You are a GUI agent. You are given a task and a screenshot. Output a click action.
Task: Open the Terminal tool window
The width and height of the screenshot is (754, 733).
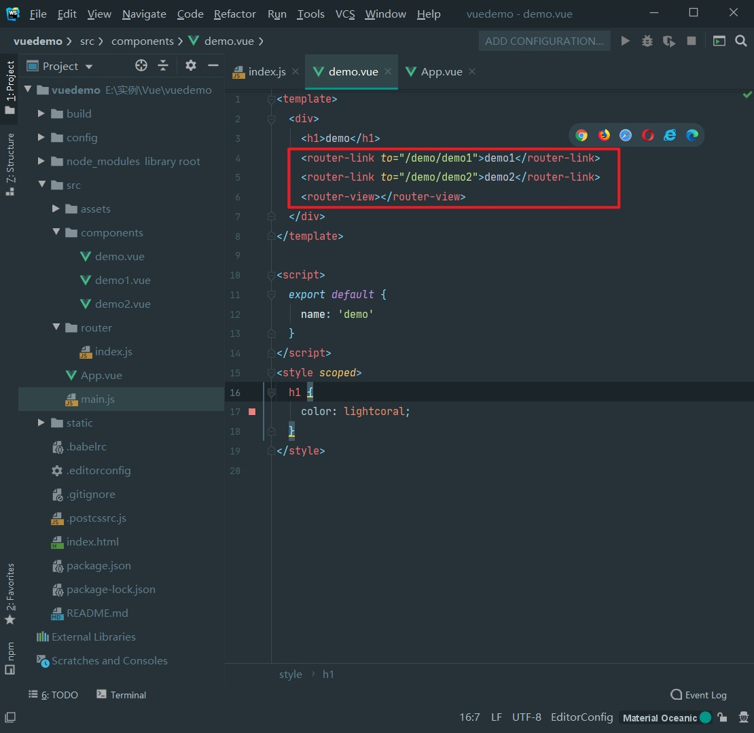[121, 694]
